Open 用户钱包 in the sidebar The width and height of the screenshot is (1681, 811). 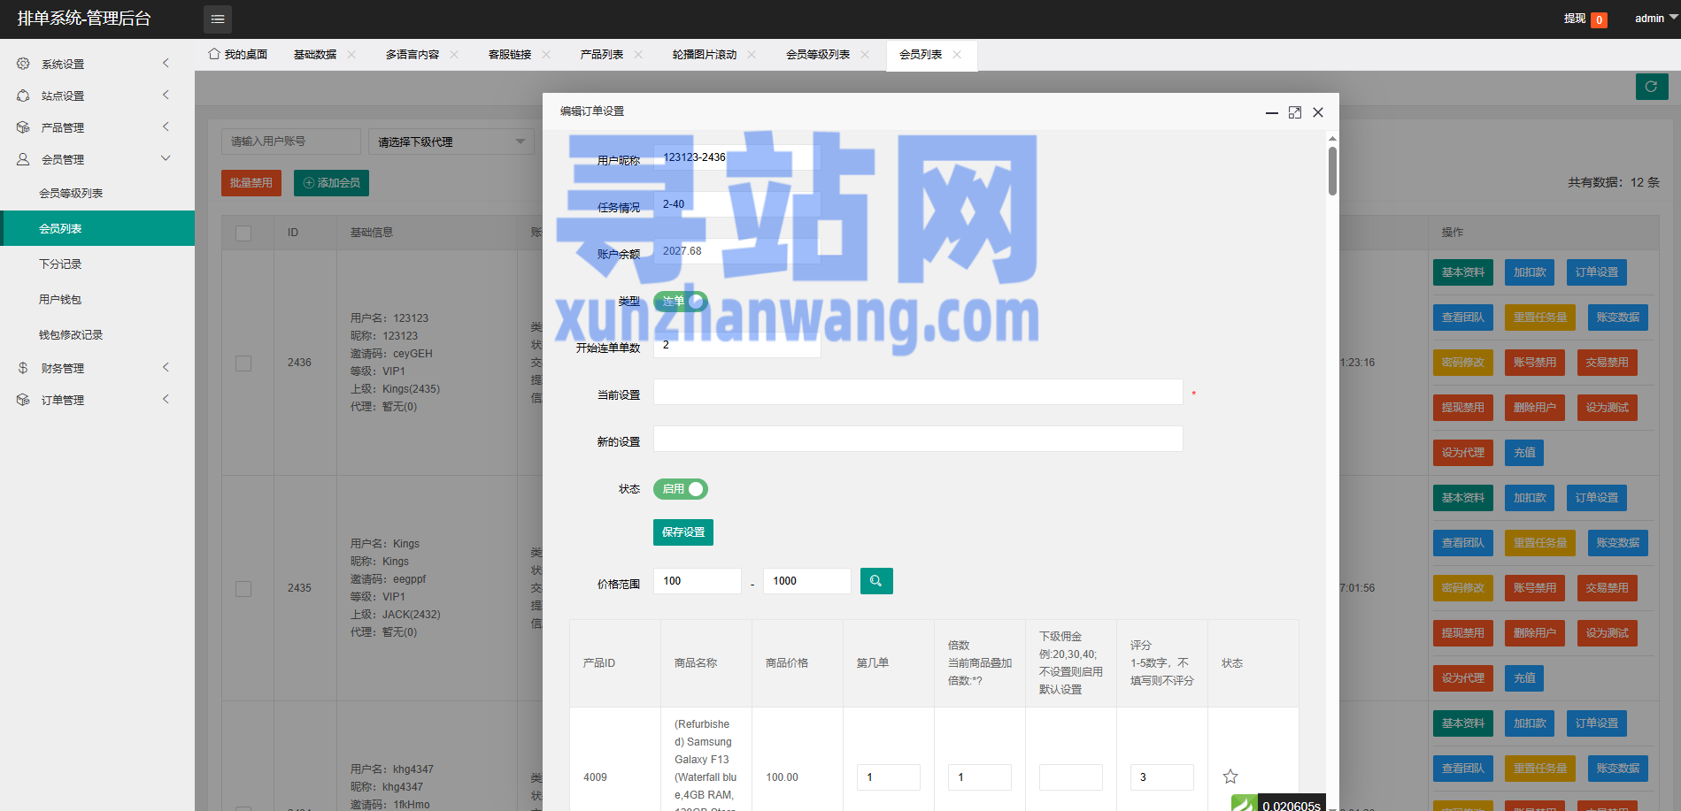pos(97,299)
